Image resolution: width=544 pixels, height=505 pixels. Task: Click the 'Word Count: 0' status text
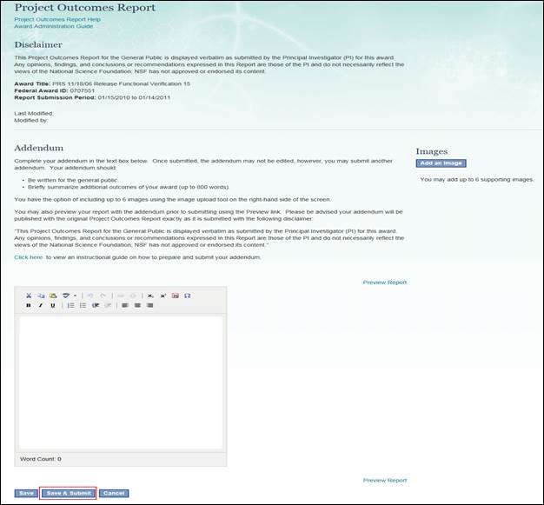coord(41,459)
